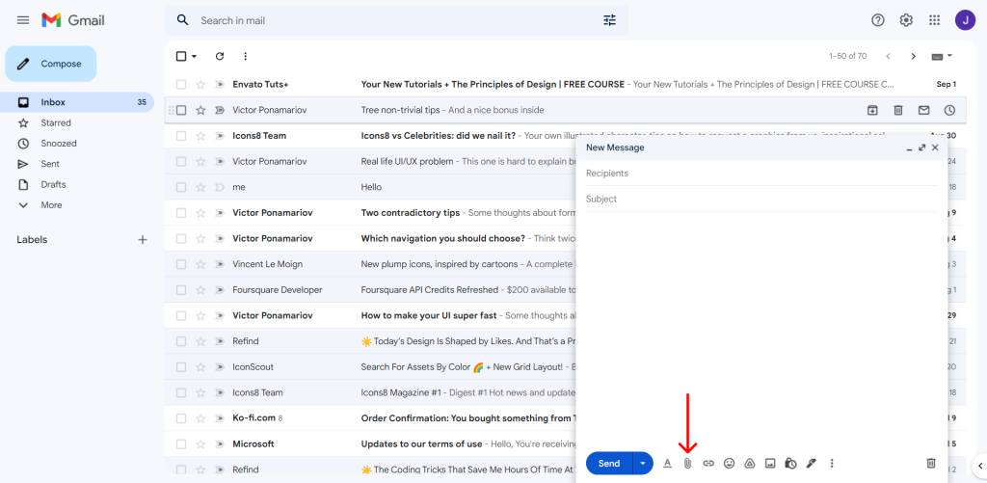
Task: Show search options filter icon
Action: [x=609, y=20]
